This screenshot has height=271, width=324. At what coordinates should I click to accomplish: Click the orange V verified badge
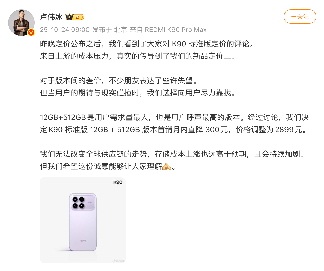point(31,32)
